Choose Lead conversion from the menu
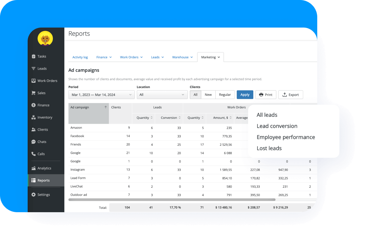The width and height of the screenshot is (367, 237). pos(277,126)
